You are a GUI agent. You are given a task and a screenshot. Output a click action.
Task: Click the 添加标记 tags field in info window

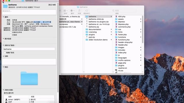(29, 12)
